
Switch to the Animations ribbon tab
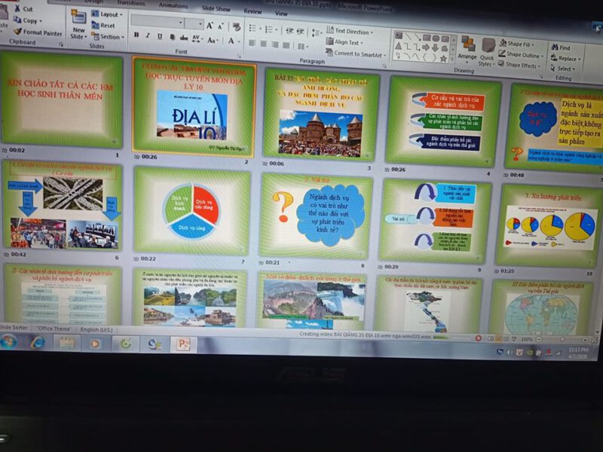(x=173, y=5)
